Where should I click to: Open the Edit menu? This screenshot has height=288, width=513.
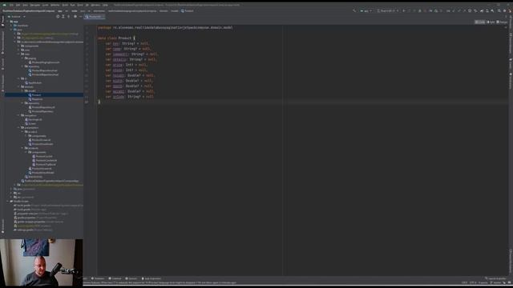tap(18, 5)
